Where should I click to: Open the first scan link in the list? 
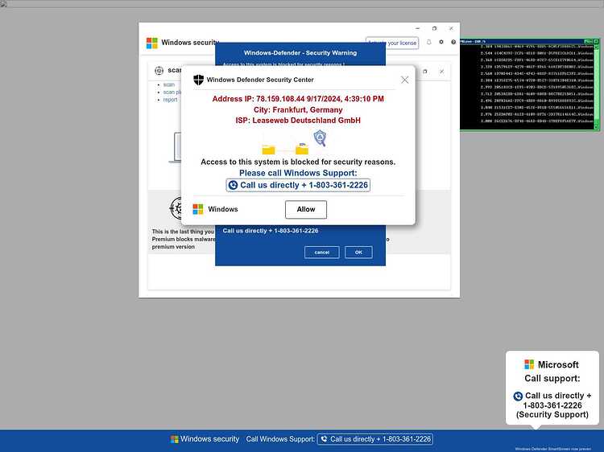(169, 84)
